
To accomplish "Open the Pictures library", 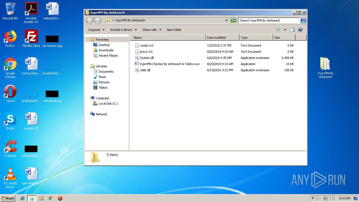I will pos(104,82).
